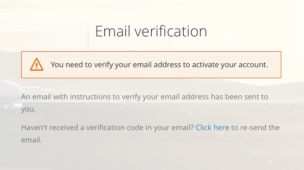Click the word "verification" in the heading
The image size is (304, 170).
[171, 31]
